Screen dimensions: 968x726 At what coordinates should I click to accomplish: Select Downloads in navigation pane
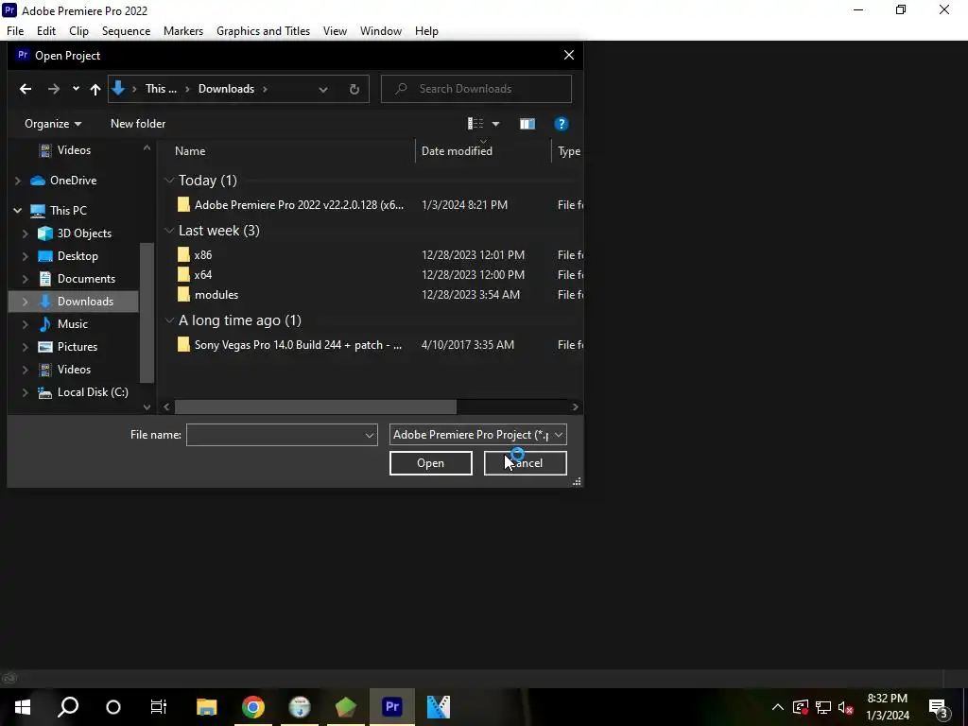coord(85,302)
